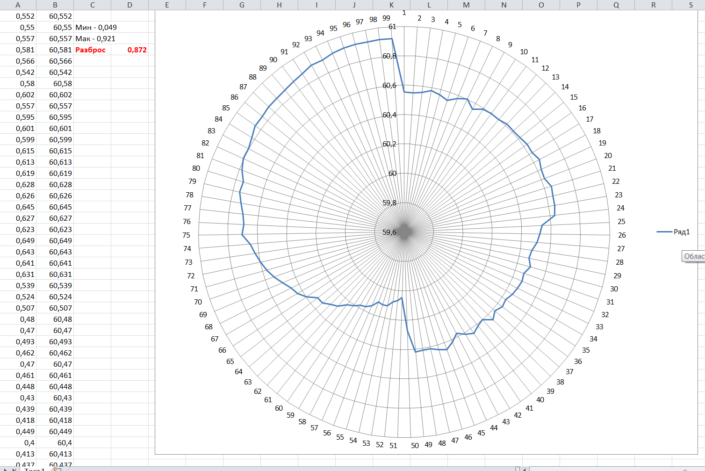Click the cell reading Мин - 0,049
705x471 pixels.
tap(96, 28)
